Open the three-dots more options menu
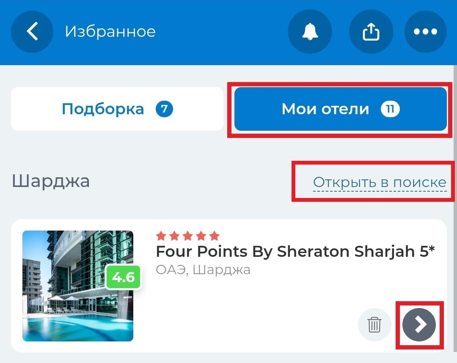This screenshot has width=457, height=363. click(426, 31)
